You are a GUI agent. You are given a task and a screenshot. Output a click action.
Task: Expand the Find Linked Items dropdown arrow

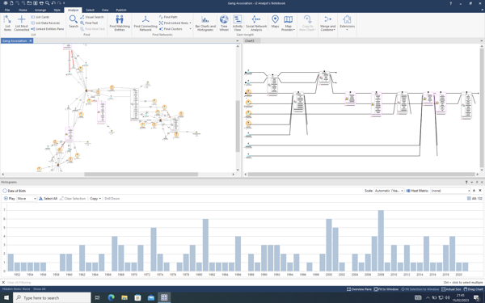point(190,23)
